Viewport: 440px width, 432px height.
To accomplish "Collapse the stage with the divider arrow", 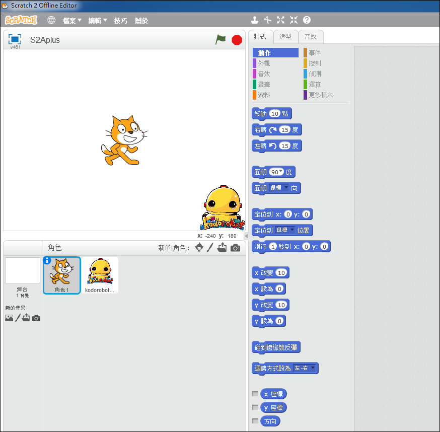I will (246, 236).
